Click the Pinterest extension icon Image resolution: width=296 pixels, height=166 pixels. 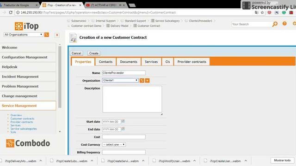pos(269,12)
